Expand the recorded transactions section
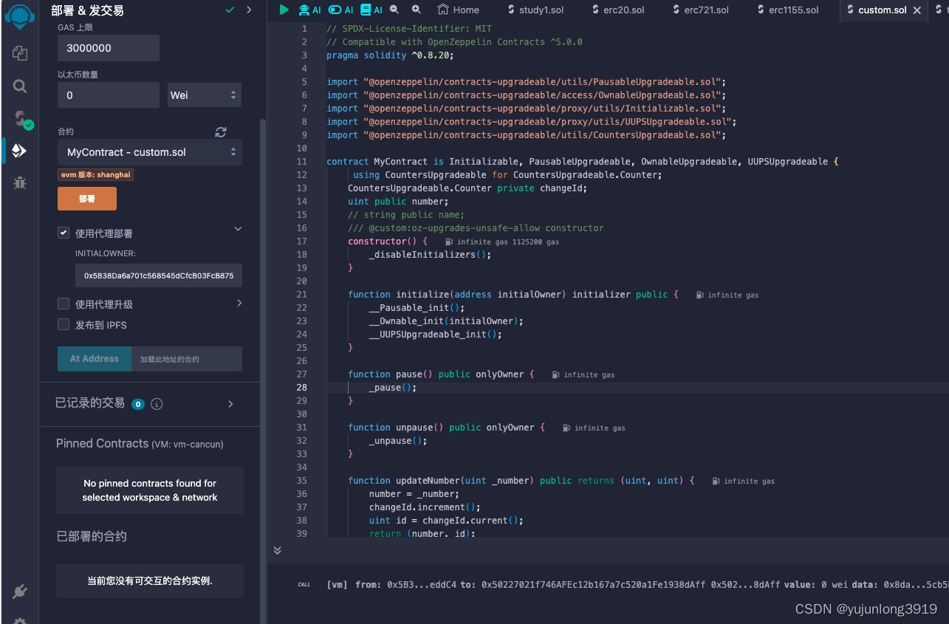The image size is (949, 624). coord(230,404)
